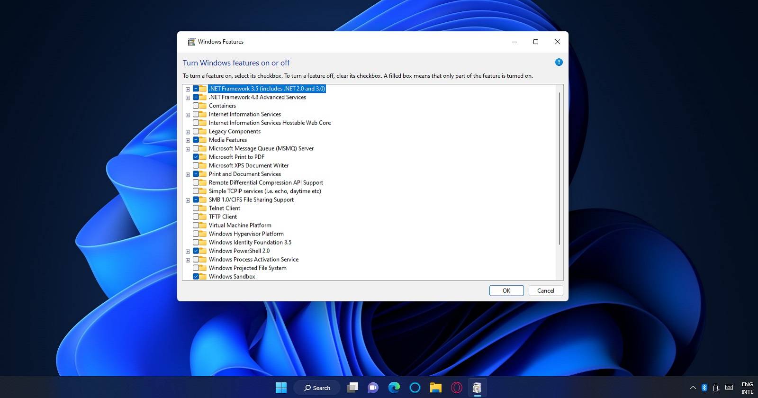Open the Bluetooth tray icon
Image resolution: width=758 pixels, height=398 pixels.
click(x=704, y=388)
